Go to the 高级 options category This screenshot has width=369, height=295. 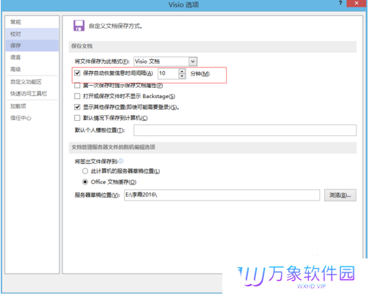pos(32,70)
